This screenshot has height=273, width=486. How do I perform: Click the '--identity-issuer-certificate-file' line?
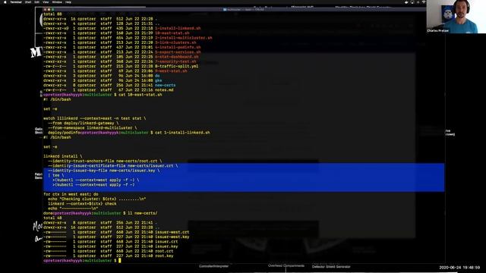(x=113, y=166)
